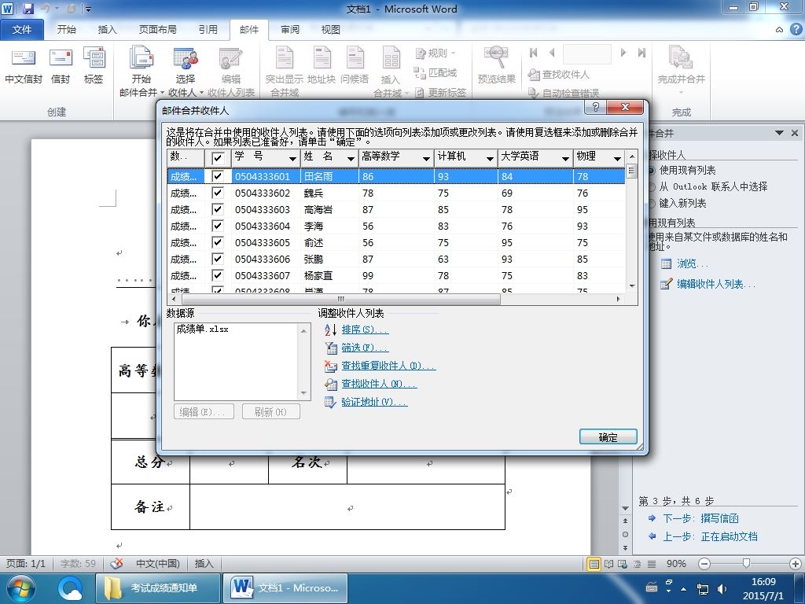Viewport: 805px width, 604px height.
Task: Uncheck the checkbox for 杨家直 row
Action: point(218,274)
